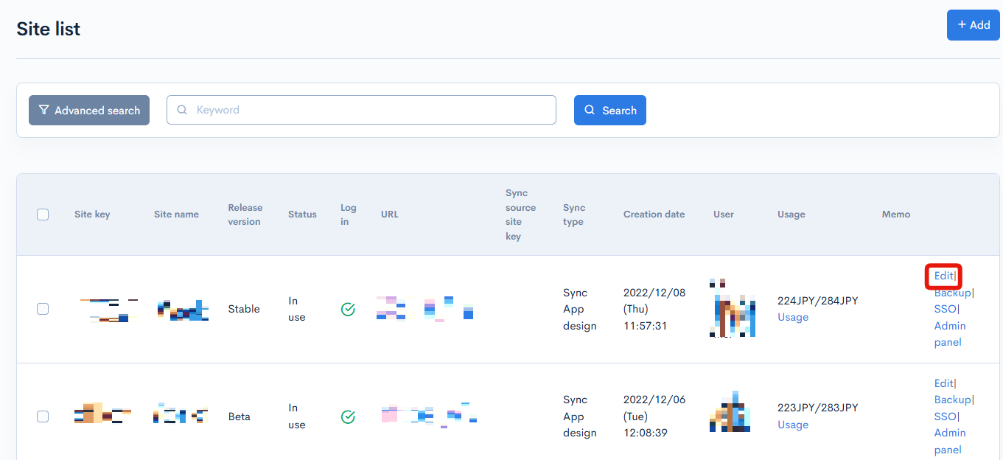
Task: Select the Stable release site row checkbox
Action: click(43, 309)
